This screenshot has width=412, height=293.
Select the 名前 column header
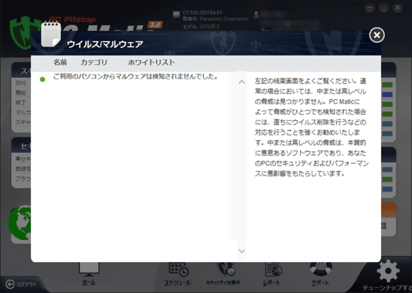pyautogui.click(x=60, y=62)
